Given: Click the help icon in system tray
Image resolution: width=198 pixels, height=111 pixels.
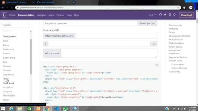Looking at the screenshot, I should tap(167, 109).
